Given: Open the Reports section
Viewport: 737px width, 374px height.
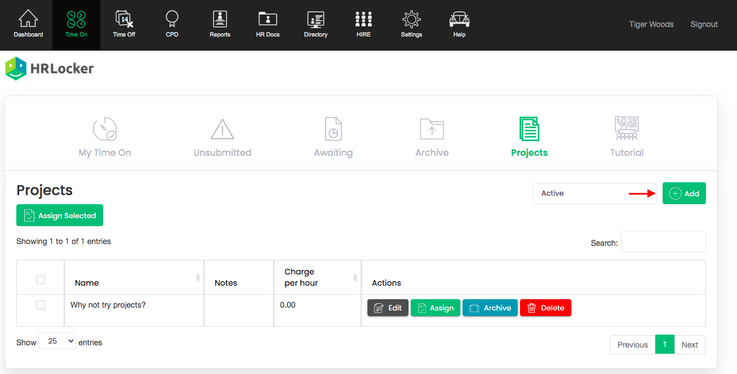Looking at the screenshot, I should [x=220, y=24].
